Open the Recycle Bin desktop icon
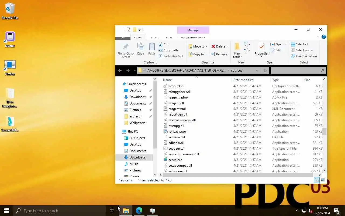The height and width of the screenshot is (216, 345). coord(10,11)
